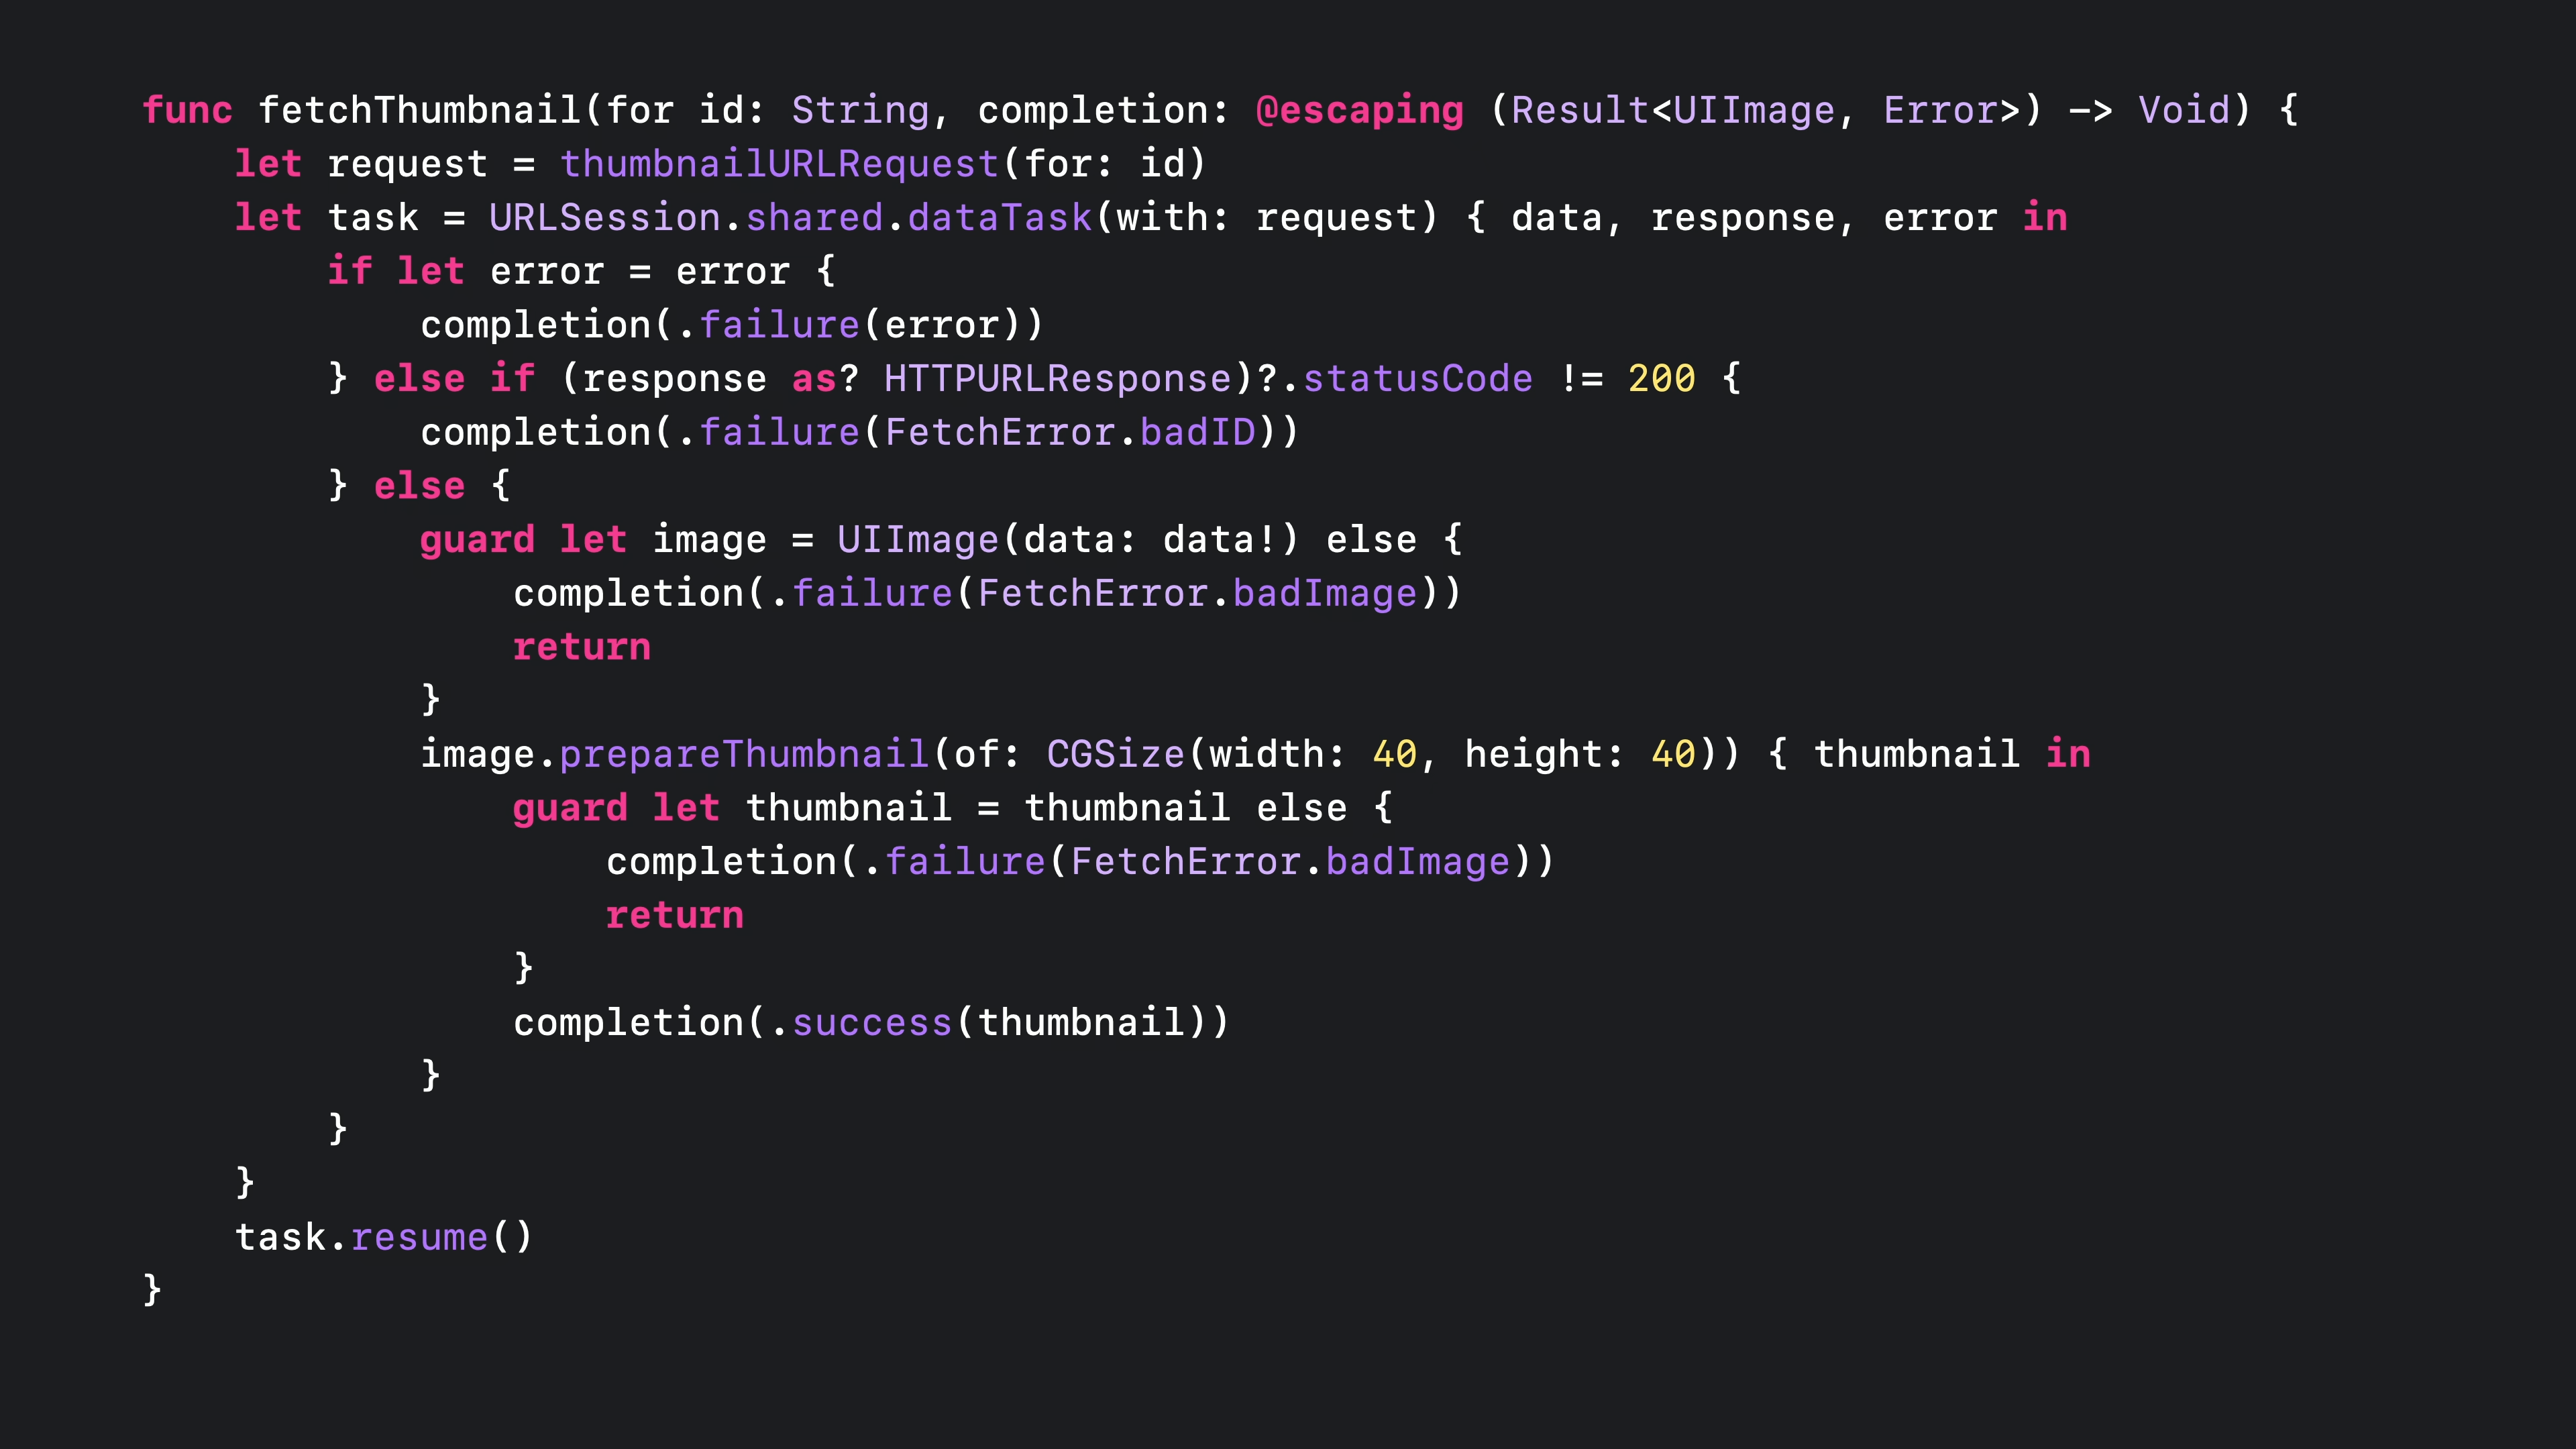Click the final closing brace of function

pos(152,1289)
